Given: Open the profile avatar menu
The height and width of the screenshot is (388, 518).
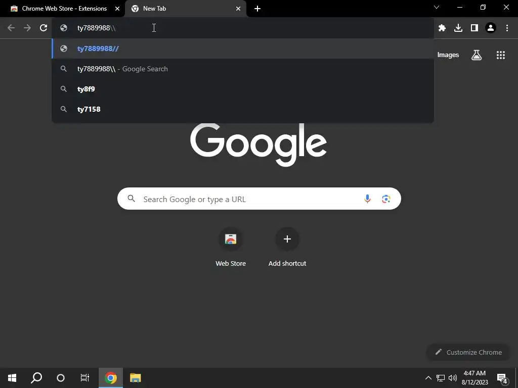Looking at the screenshot, I should coord(491,28).
